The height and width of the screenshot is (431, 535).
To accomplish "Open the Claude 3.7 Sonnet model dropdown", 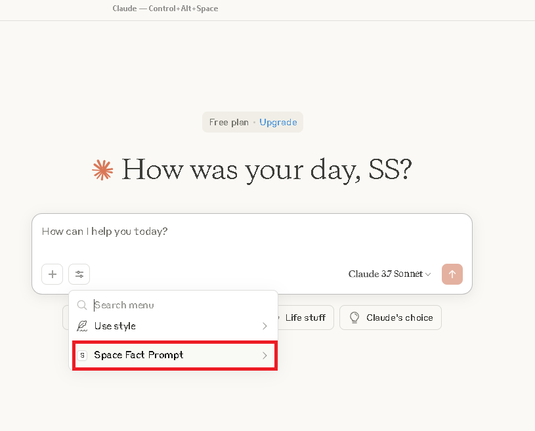I will (389, 274).
